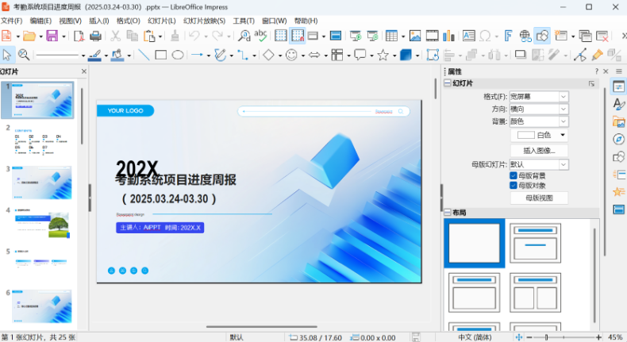
Task: Click the zoom in plus button
Action: pos(598,337)
